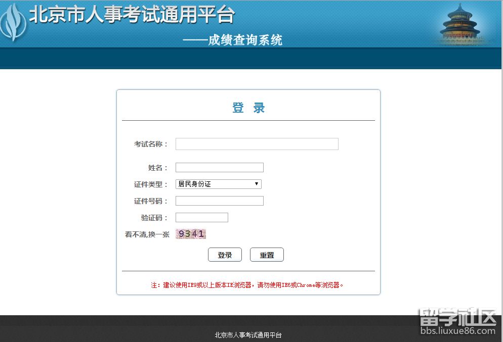The height and width of the screenshot is (342, 503).
Task: Click the bbs.liuxue86.com watermark URL
Action: (457, 331)
